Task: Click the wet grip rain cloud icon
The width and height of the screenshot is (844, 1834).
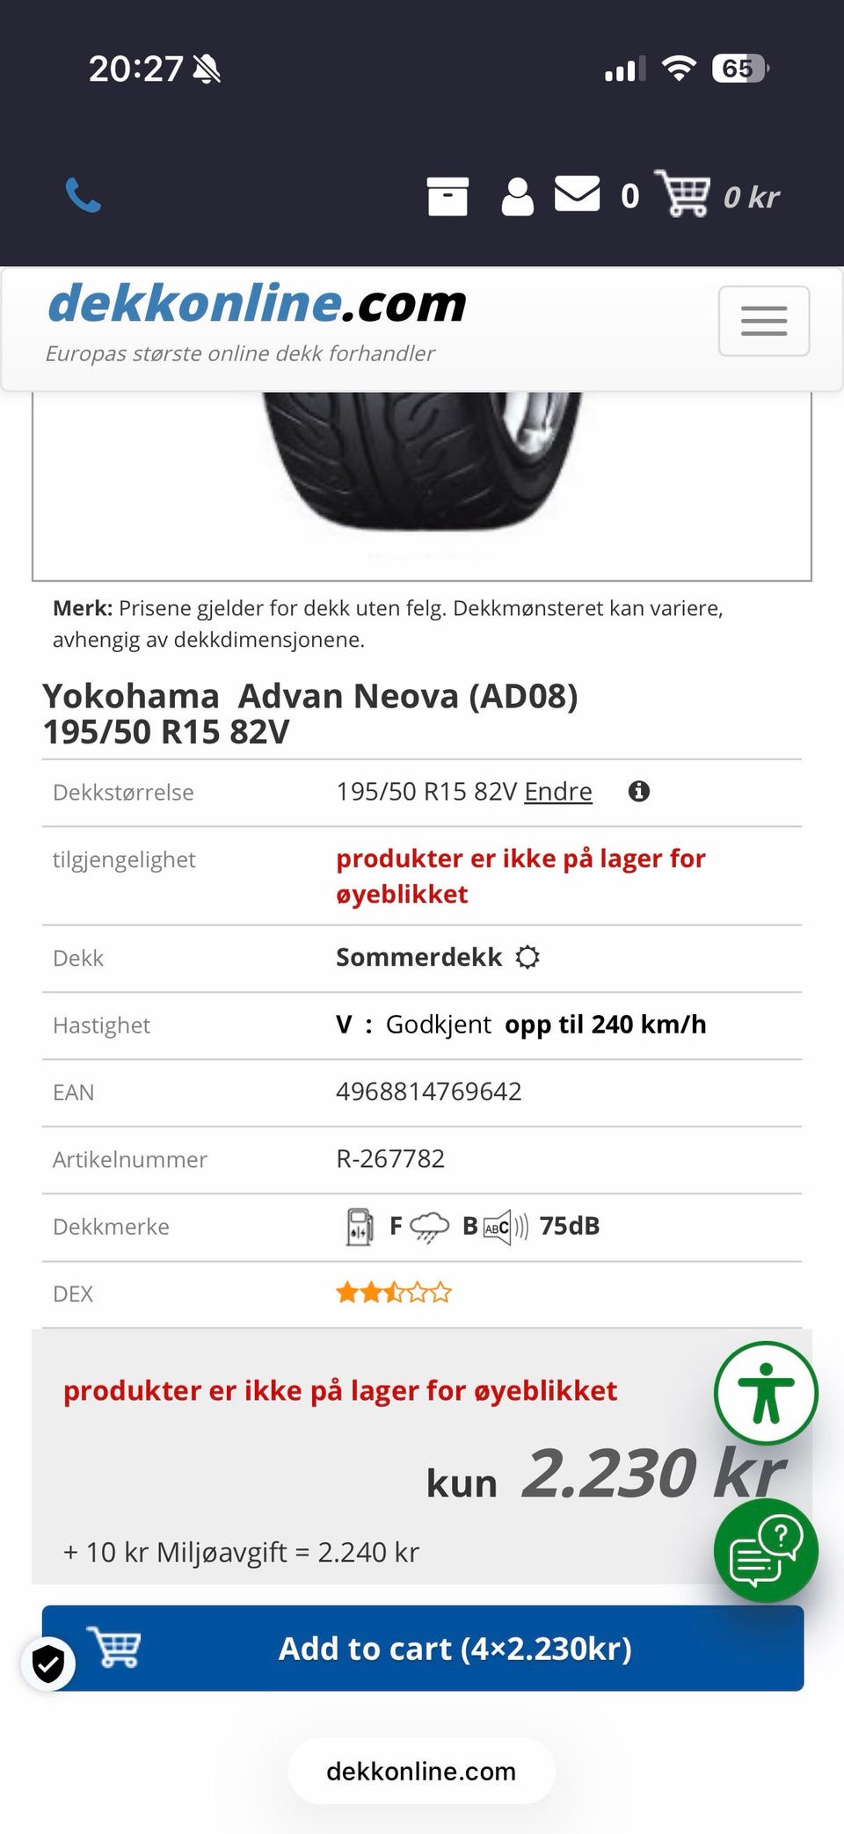Action: 429,1227
